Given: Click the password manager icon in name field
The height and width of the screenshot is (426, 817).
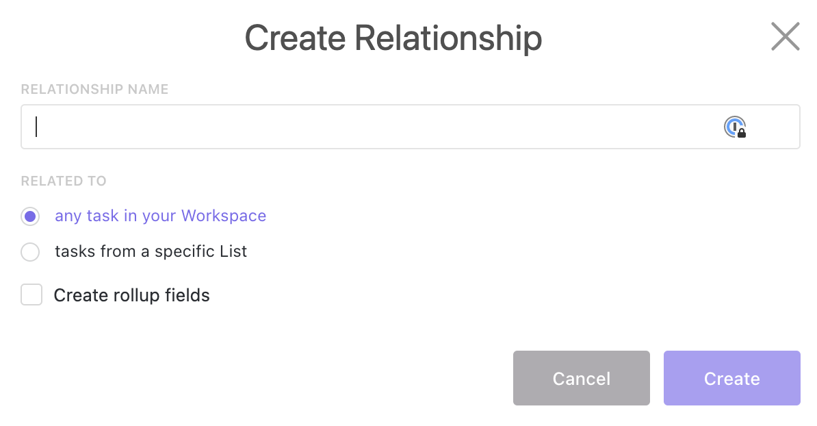Looking at the screenshot, I should point(734,127).
